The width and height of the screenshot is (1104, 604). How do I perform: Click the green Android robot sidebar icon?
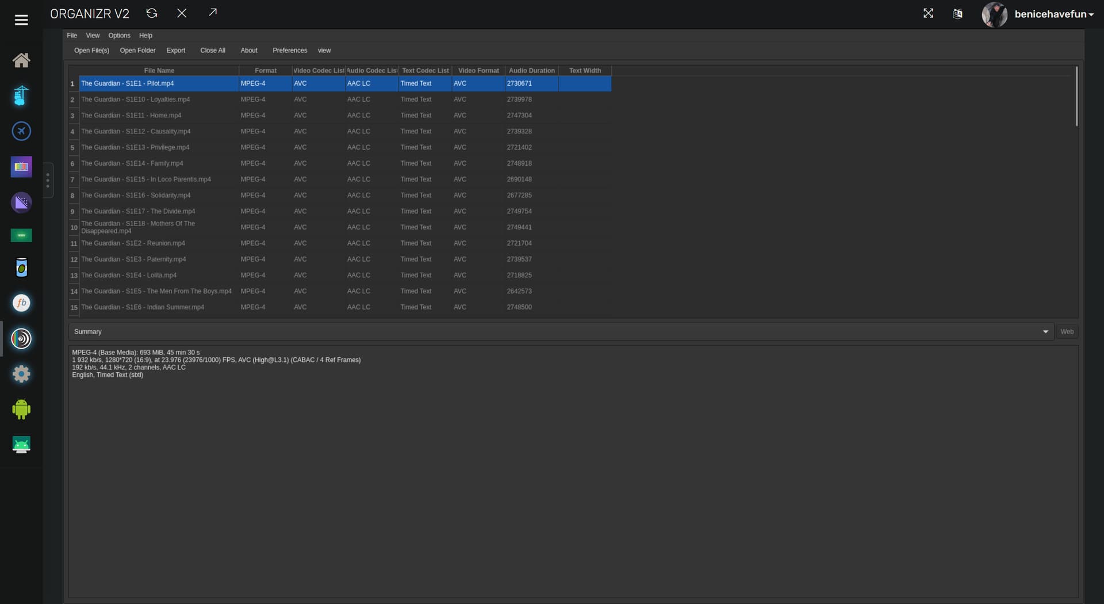tap(21, 410)
